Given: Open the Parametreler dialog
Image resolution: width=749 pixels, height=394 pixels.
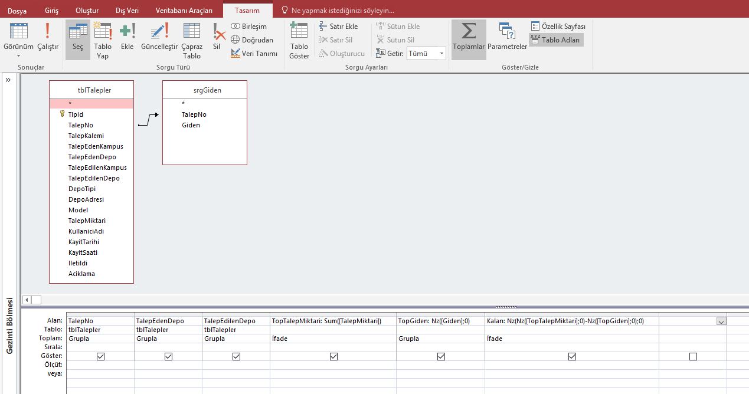Looking at the screenshot, I should pyautogui.click(x=507, y=37).
